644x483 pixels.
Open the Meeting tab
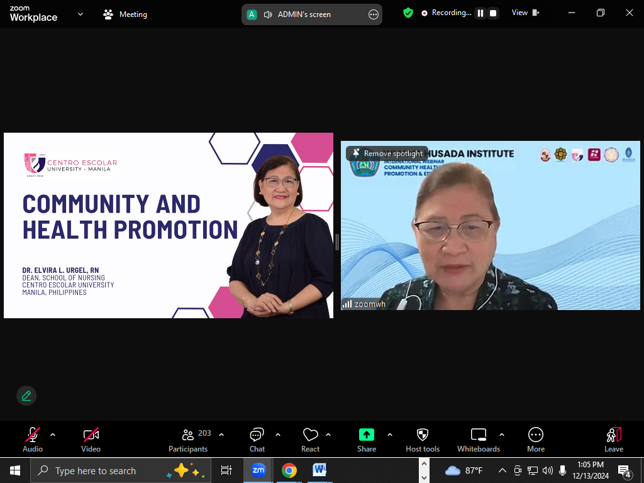pos(125,14)
